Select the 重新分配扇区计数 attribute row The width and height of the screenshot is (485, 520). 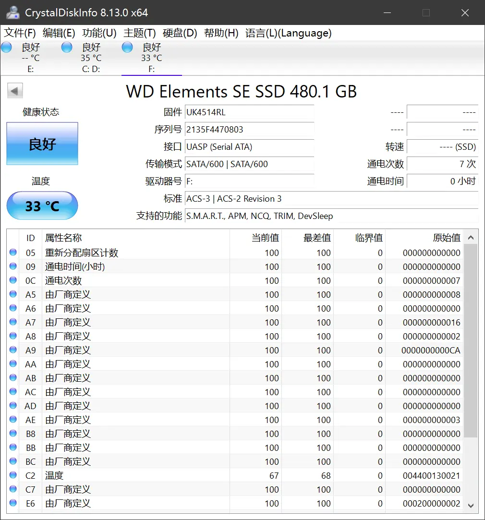point(235,253)
